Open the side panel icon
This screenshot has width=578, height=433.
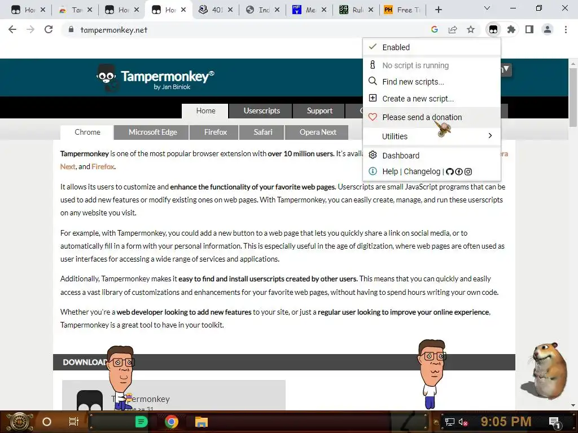coord(529,29)
